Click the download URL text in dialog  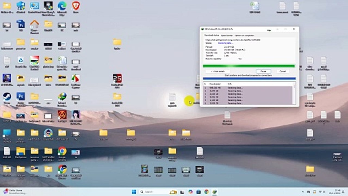pyautogui.click(x=233, y=40)
